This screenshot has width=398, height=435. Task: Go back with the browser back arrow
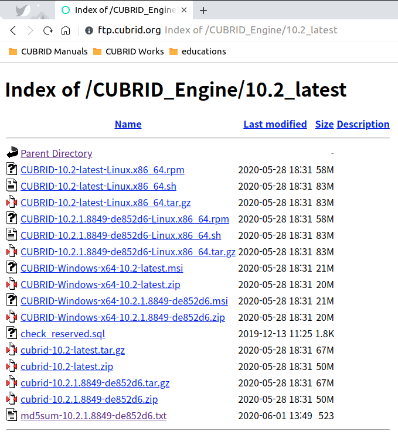(x=13, y=30)
